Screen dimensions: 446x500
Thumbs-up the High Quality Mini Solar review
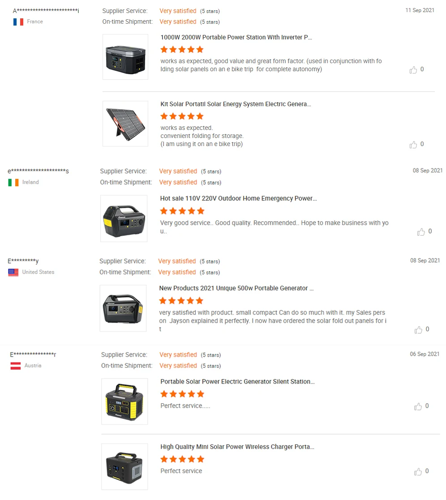pos(418,471)
